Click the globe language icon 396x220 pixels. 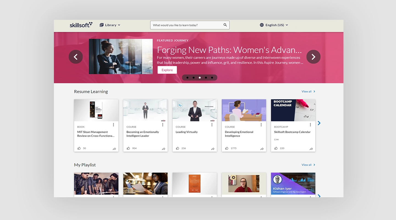262,25
